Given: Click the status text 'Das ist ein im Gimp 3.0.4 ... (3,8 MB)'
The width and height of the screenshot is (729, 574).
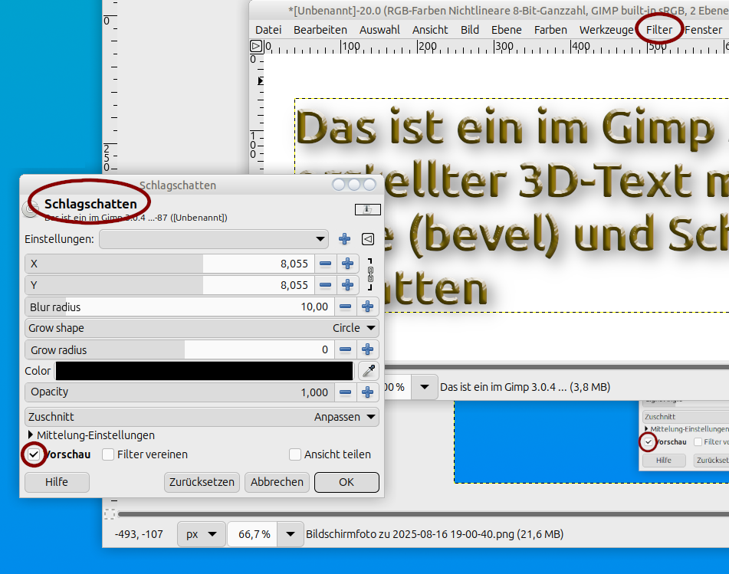Looking at the screenshot, I should [x=525, y=387].
